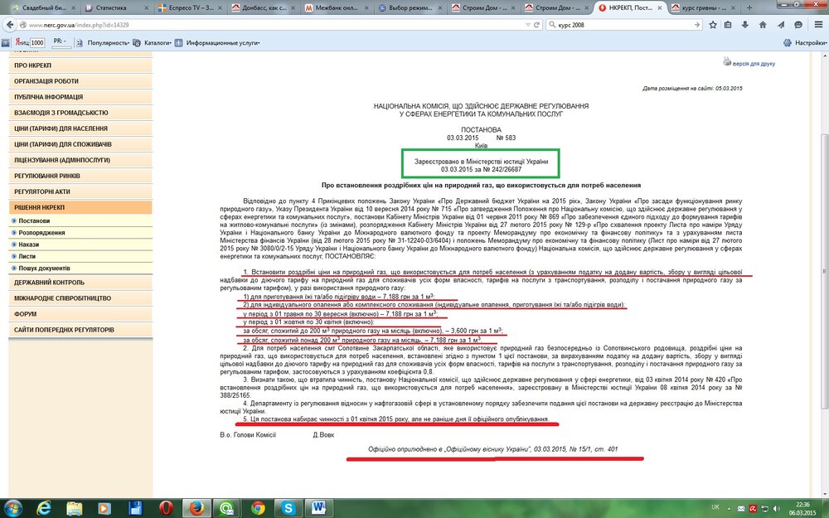Switch to Firefox on the taskbar

(196, 508)
